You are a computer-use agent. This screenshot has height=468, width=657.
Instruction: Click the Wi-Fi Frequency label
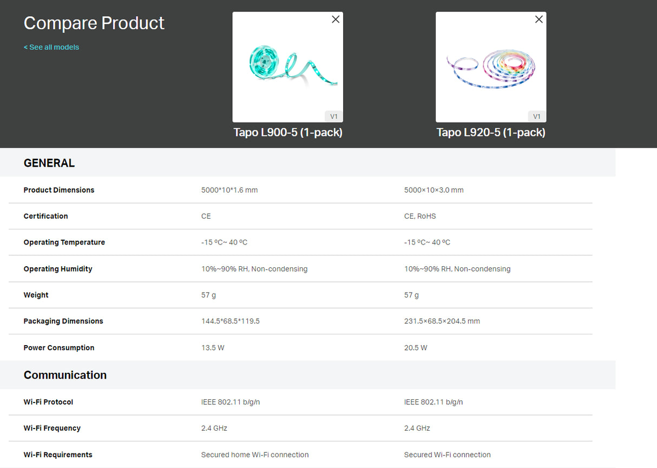(52, 428)
